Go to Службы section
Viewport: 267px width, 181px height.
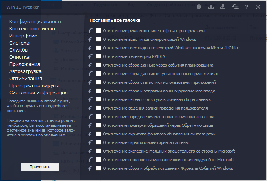19,50
